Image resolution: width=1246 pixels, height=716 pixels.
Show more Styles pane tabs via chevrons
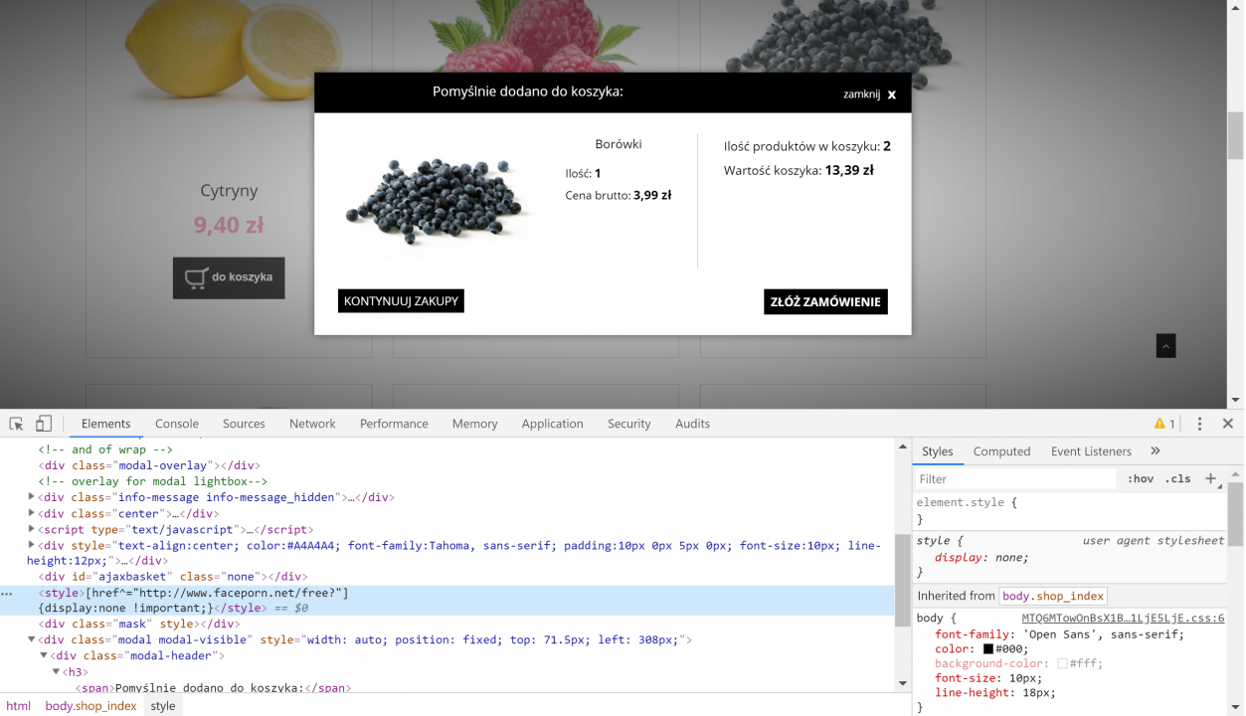click(1155, 451)
